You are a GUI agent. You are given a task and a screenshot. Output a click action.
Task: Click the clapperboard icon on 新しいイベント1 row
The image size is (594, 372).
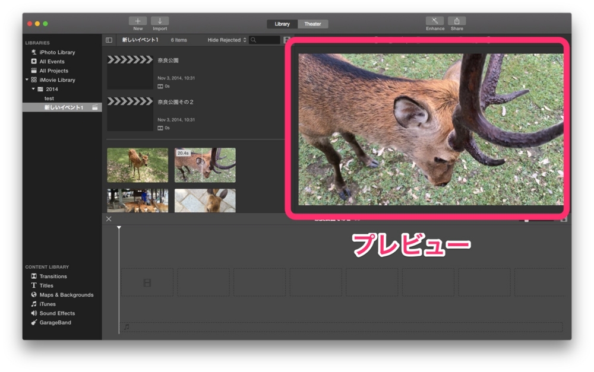pos(94,107)
